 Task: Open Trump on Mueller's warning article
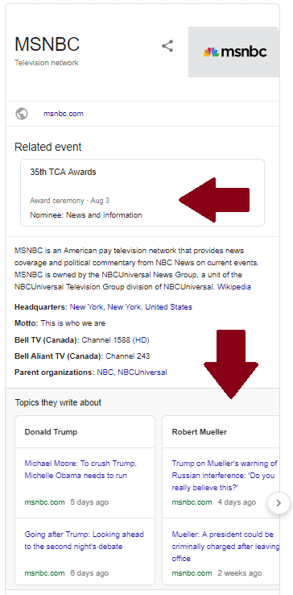coord(225,476)
